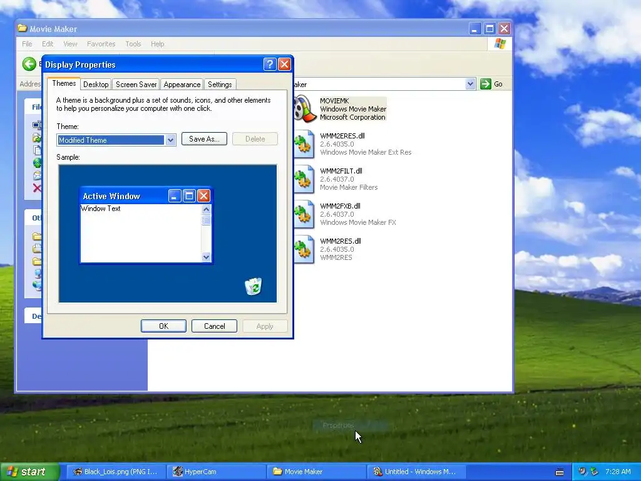This screenshot has height=481, width=641.
Task: Select the WMM2RES.dll file name
Action: pos(340,241)
